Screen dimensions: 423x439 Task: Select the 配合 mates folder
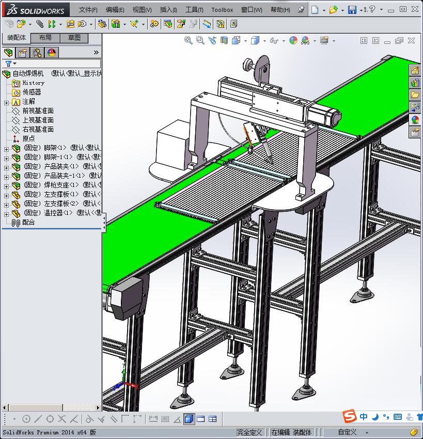(28, 222)
